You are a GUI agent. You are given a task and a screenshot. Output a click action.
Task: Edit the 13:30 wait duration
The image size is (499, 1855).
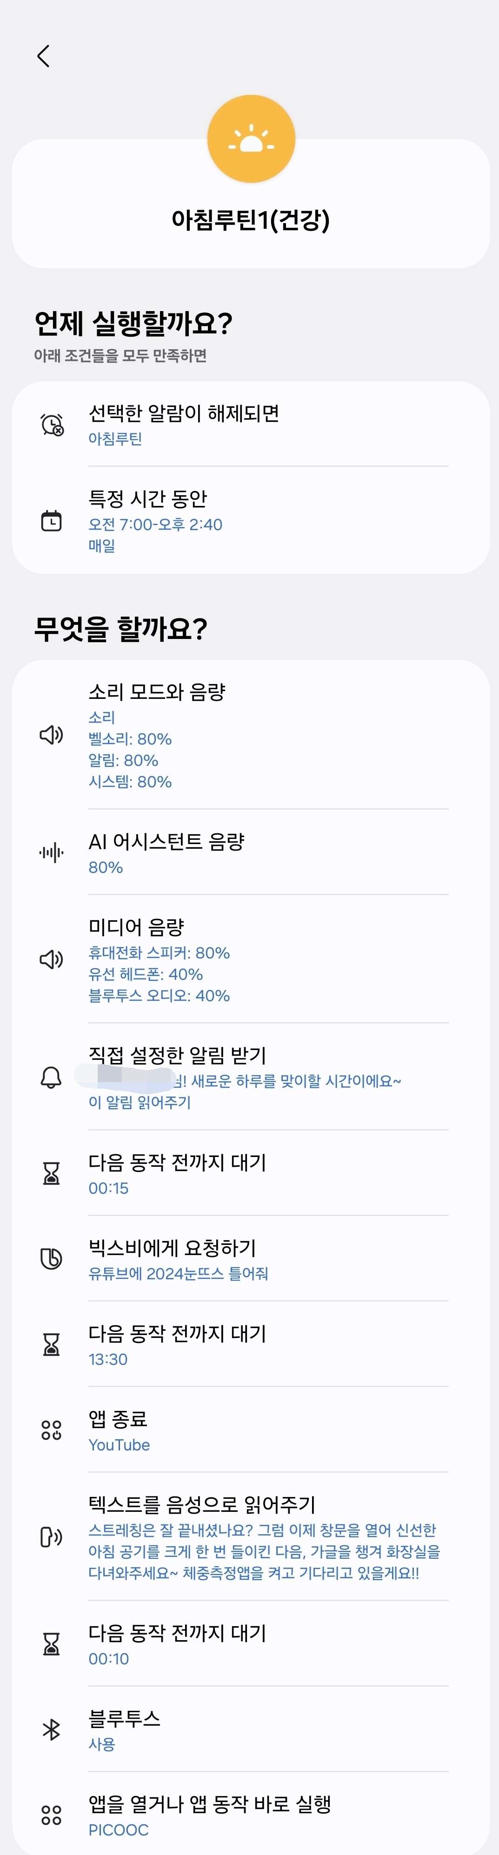[x=108, y=1359]
